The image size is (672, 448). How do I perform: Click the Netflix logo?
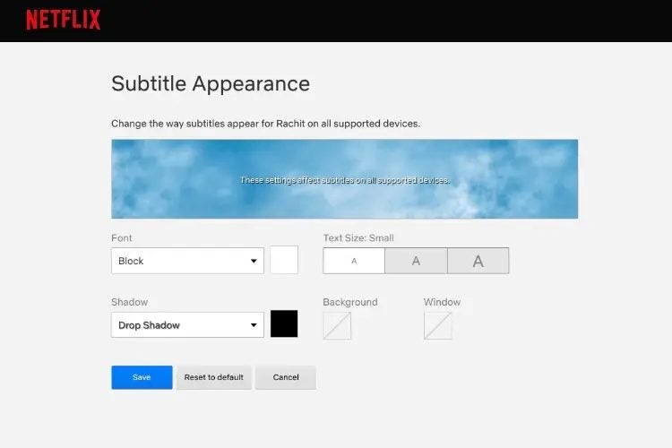pyautogui.click(x=64, y=20)
